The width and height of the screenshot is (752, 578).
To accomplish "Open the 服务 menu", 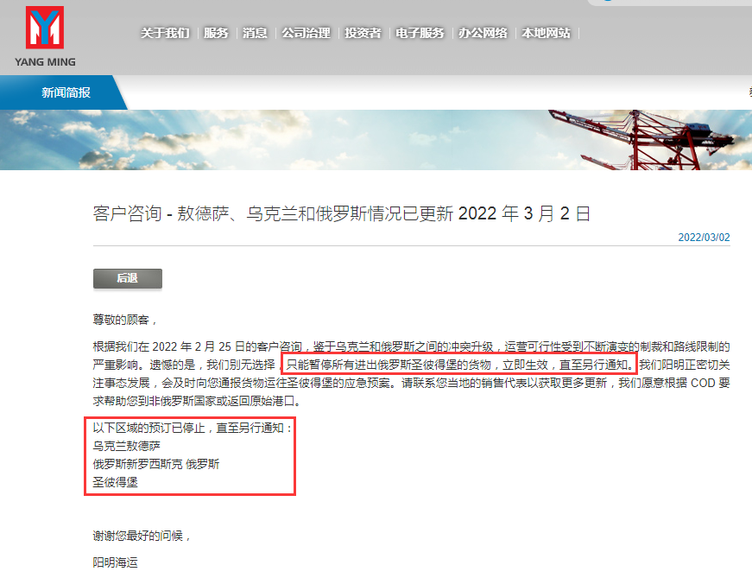I will pyautogui.click(x=216, y=33).
